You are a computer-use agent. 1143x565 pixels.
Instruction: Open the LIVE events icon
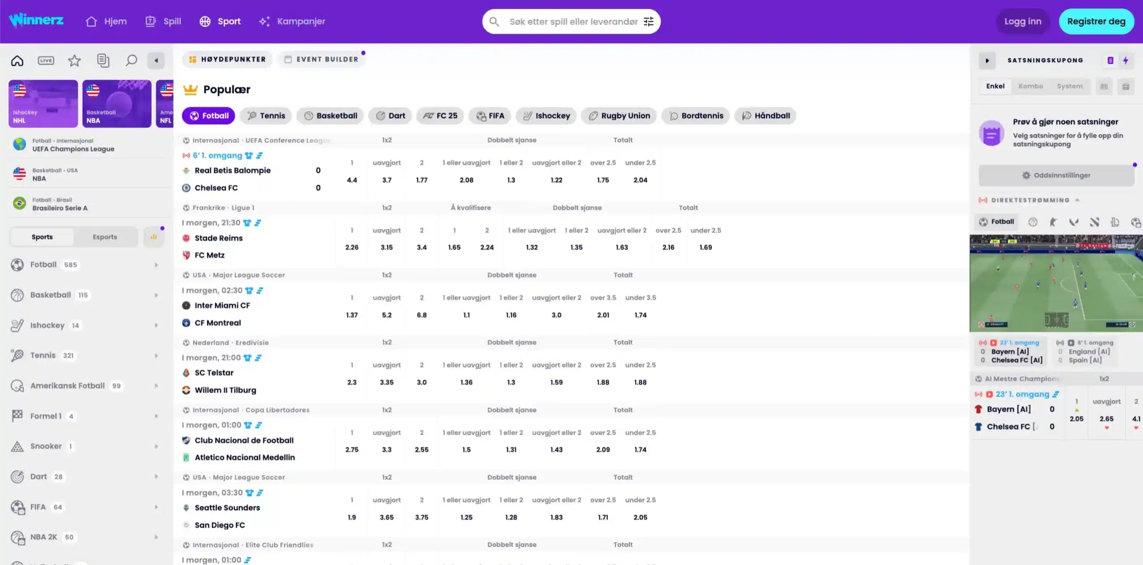(46, 60)
